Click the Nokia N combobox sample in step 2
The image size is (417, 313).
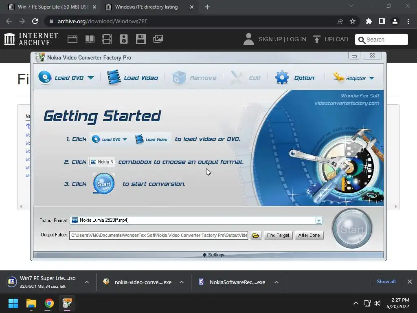(x=102, y=162)
